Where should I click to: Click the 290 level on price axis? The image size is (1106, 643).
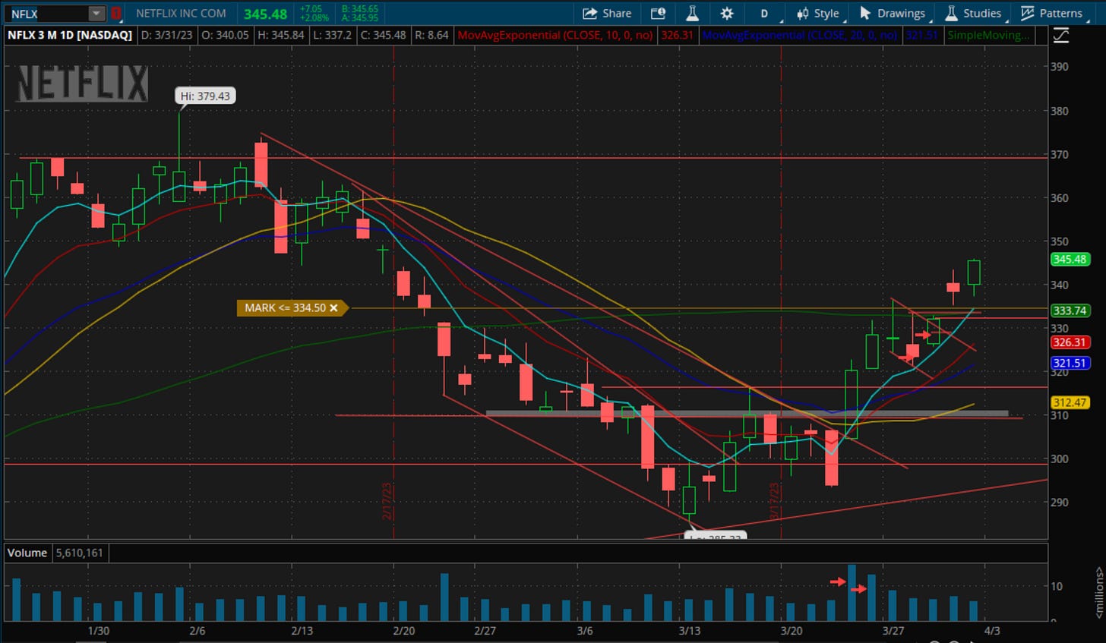point(1059,502)
